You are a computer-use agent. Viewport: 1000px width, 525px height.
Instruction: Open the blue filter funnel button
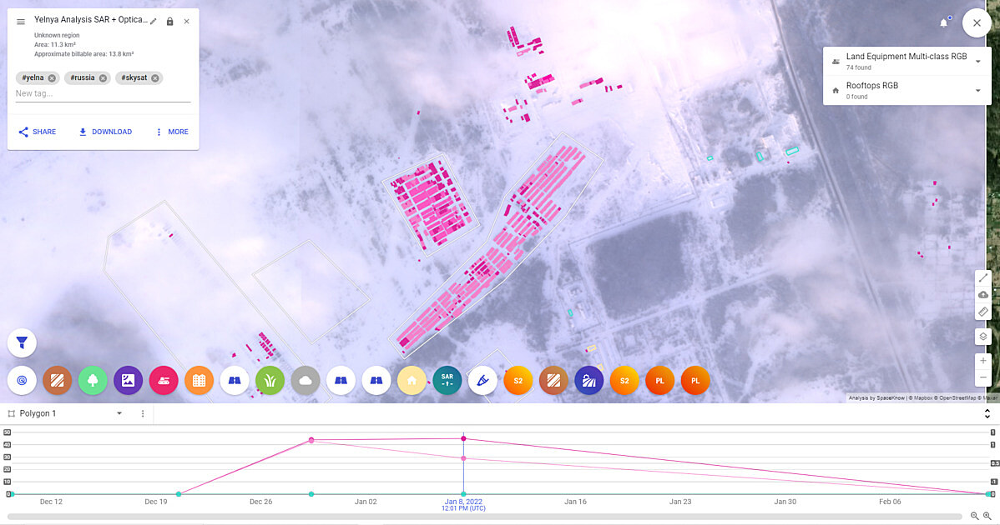[22, 342]
